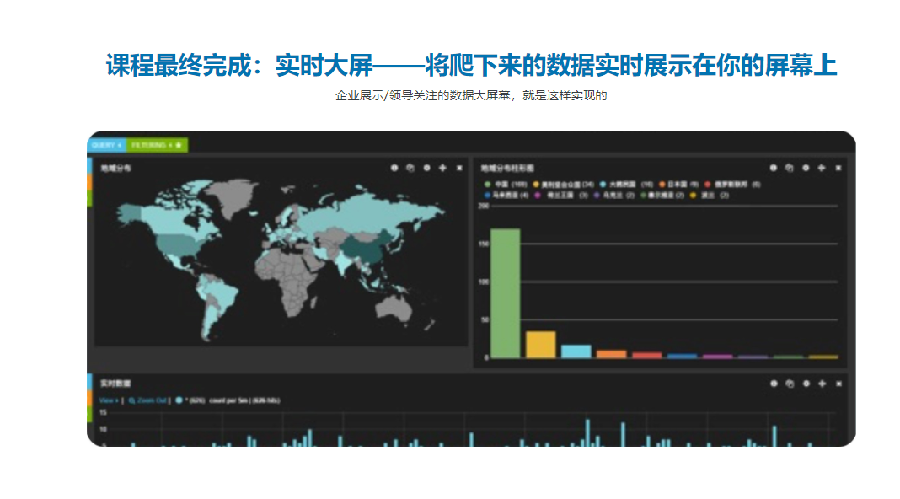Screen dimensions: 900x499
Task: Toggle the 马来西亚 legend series in bar chart
Action: pos(501,195)
